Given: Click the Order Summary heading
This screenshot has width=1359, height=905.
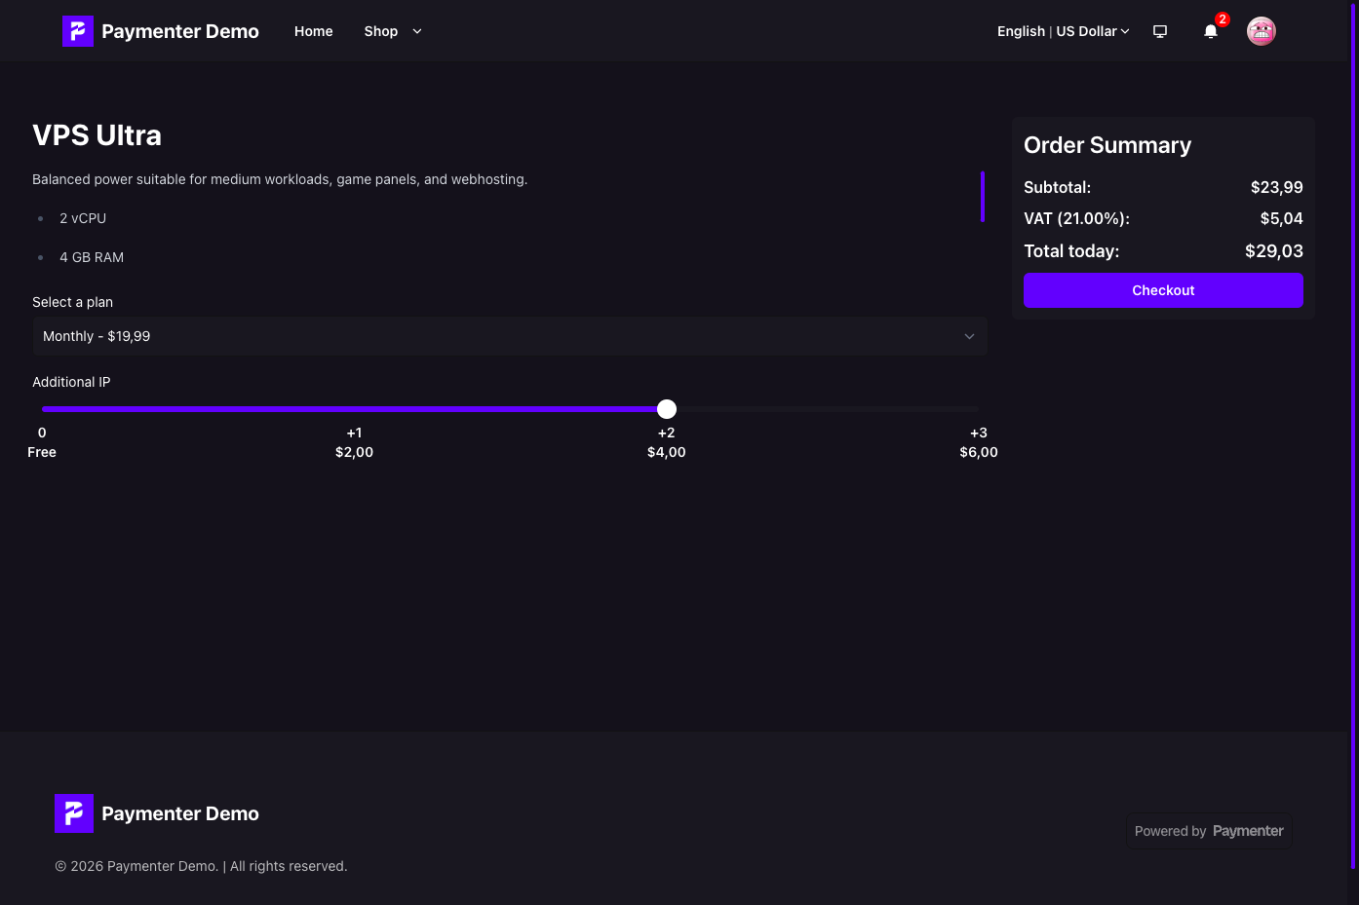Looking at the screenshot, I should (1107, 145).
